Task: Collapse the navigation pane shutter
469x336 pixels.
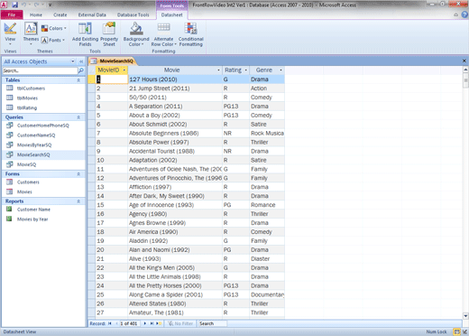Action: [81, 61]
